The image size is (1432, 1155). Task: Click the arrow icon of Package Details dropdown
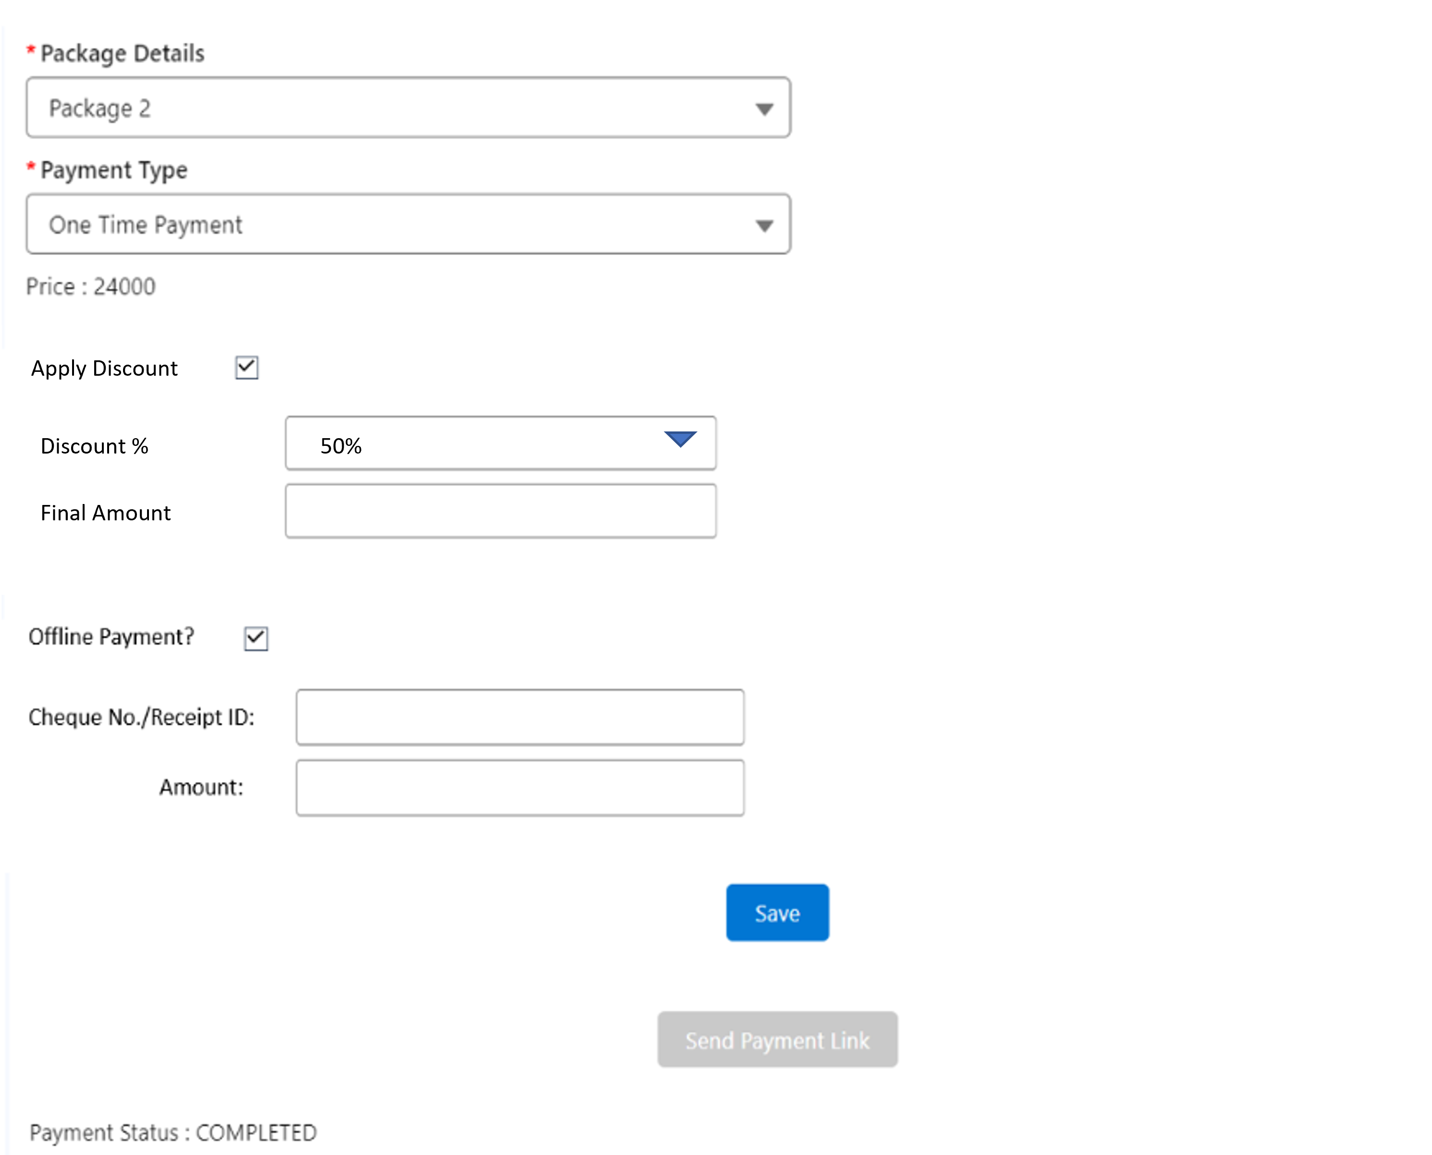pos(764,109)
